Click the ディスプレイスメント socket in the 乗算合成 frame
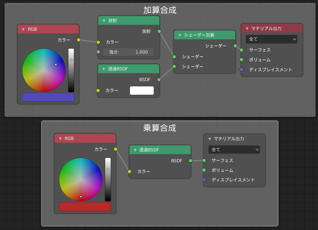This screenshot has height=230, width=318. (204, 180)
